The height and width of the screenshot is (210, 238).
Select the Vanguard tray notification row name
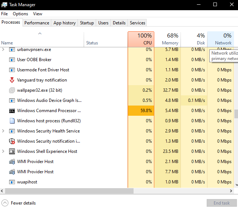(42, 80)
